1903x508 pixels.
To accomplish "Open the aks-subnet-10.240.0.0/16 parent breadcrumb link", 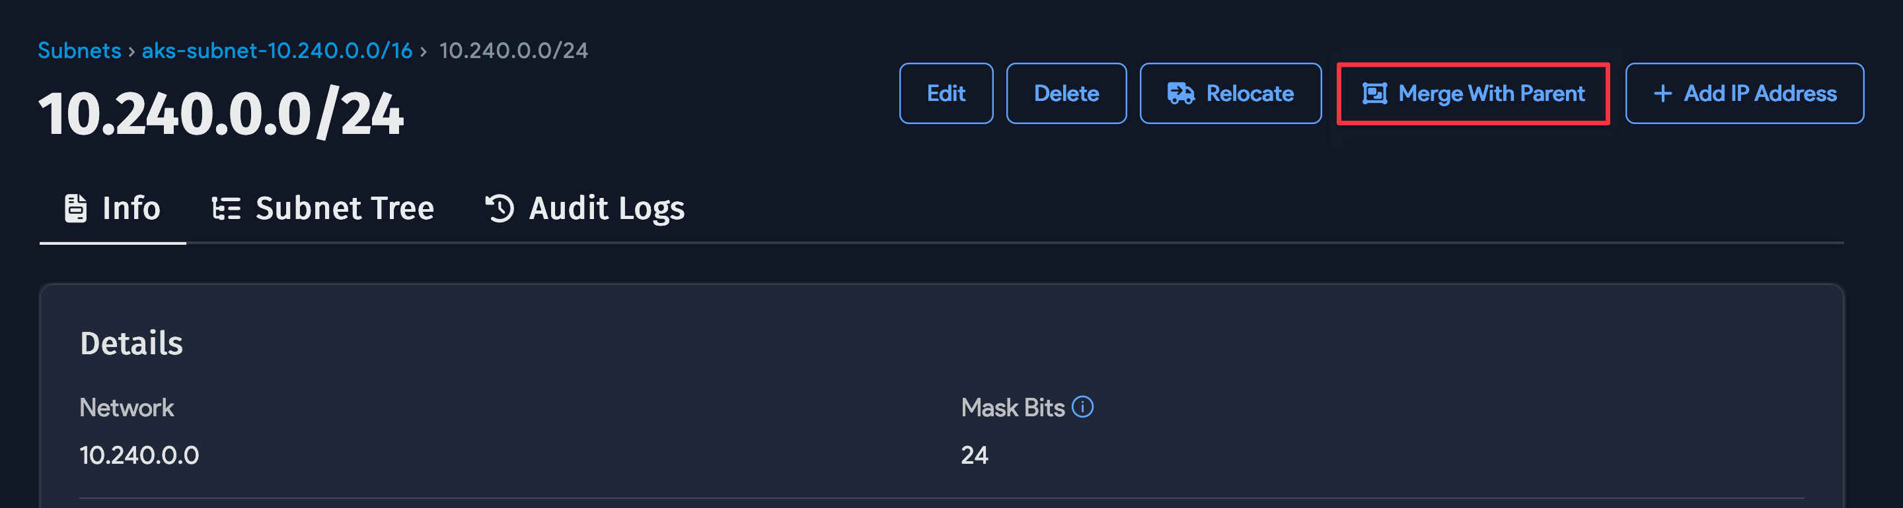I will click(x=277, y=50).
